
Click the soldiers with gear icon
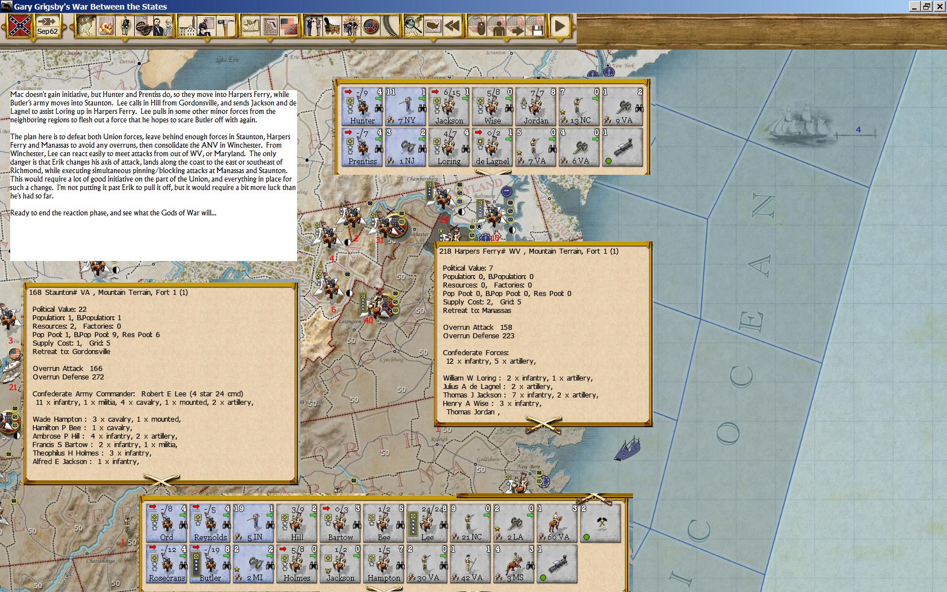coord(352,26)
